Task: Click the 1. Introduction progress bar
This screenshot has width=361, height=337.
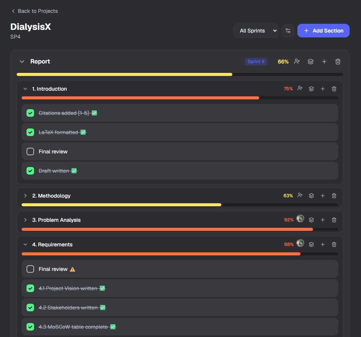Action: 180,98
